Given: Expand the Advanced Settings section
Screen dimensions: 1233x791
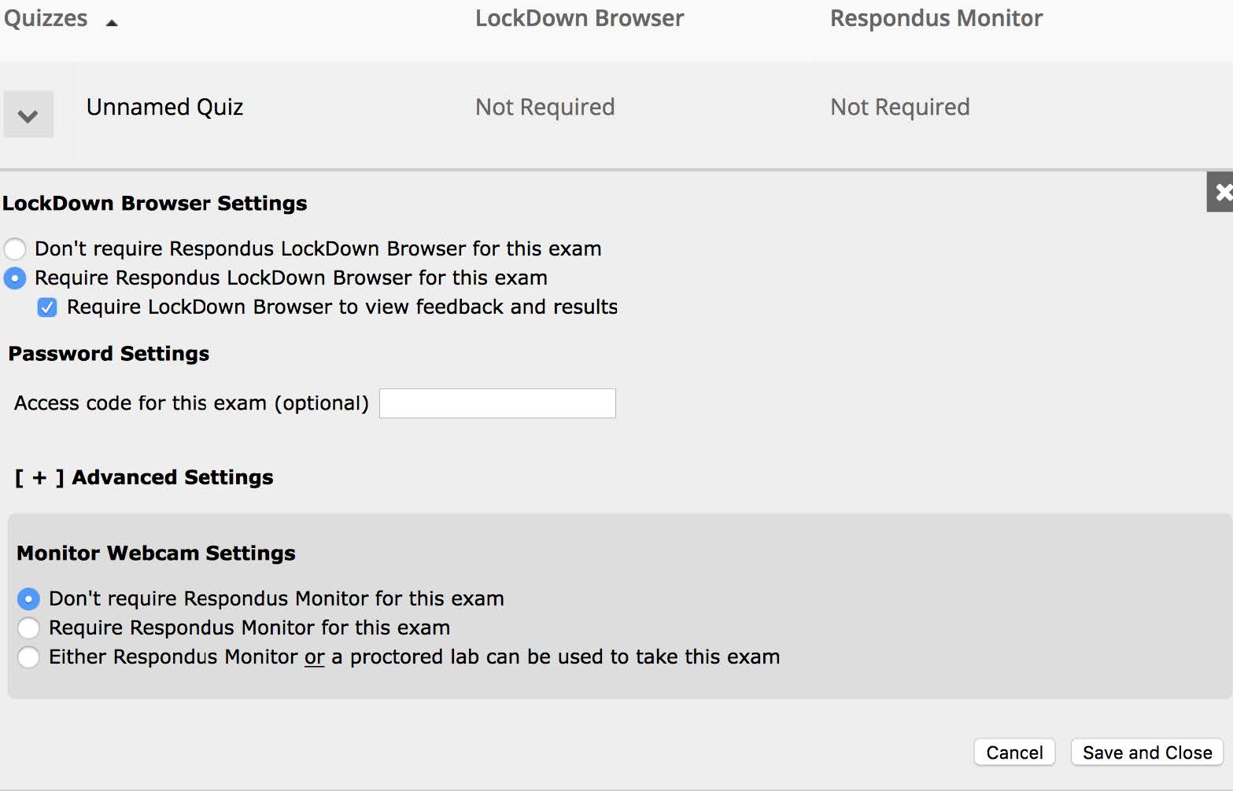Looking at the screenshot, I should [144, 477].
